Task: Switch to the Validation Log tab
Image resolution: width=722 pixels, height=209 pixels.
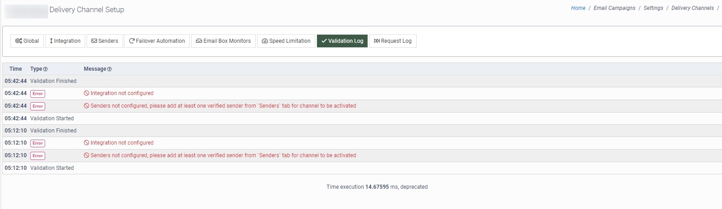Action: pyautogui.click(x=342, y=41)
